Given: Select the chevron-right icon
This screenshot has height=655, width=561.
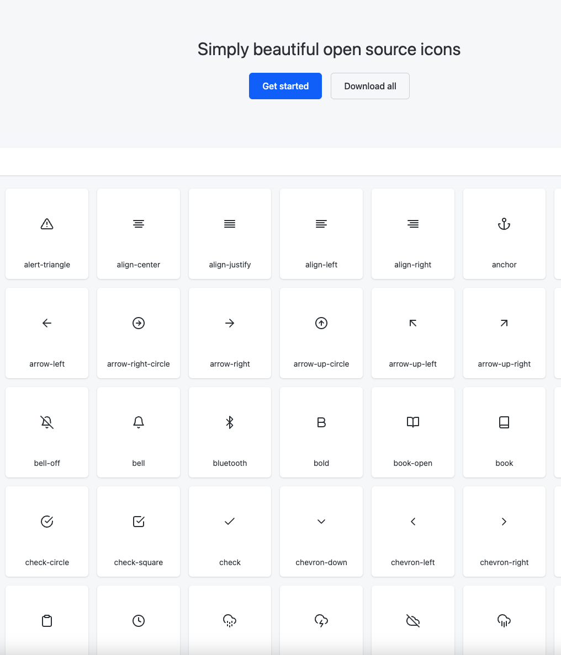Looking at the screenshot, I should coord(504,522).
